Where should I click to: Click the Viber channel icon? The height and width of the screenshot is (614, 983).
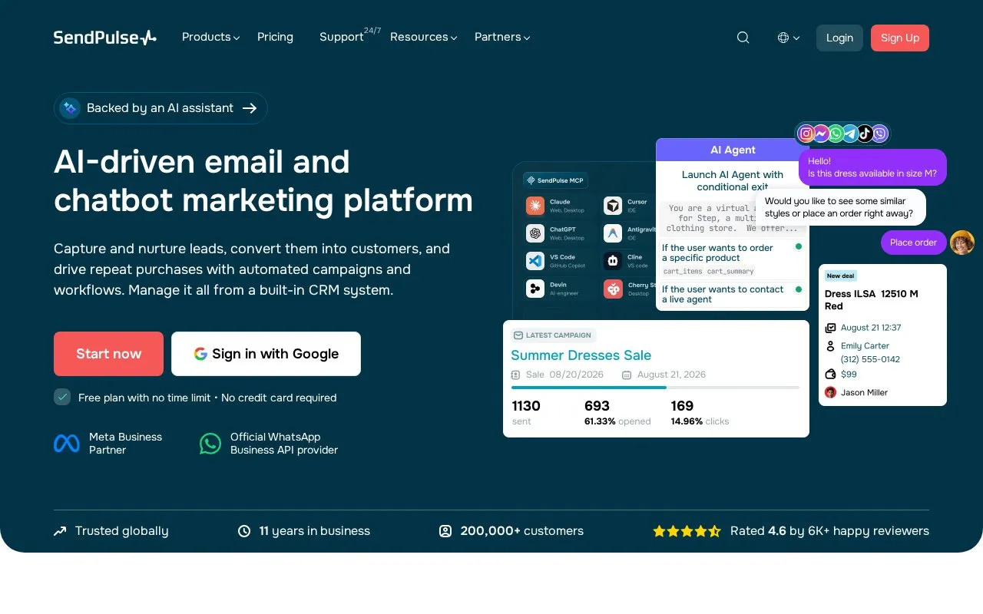click(880, 134)
